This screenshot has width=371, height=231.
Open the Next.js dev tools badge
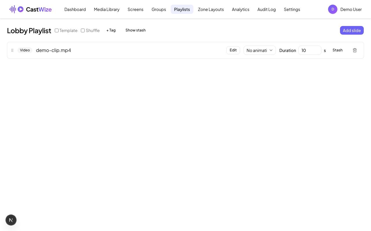[11, 220]
